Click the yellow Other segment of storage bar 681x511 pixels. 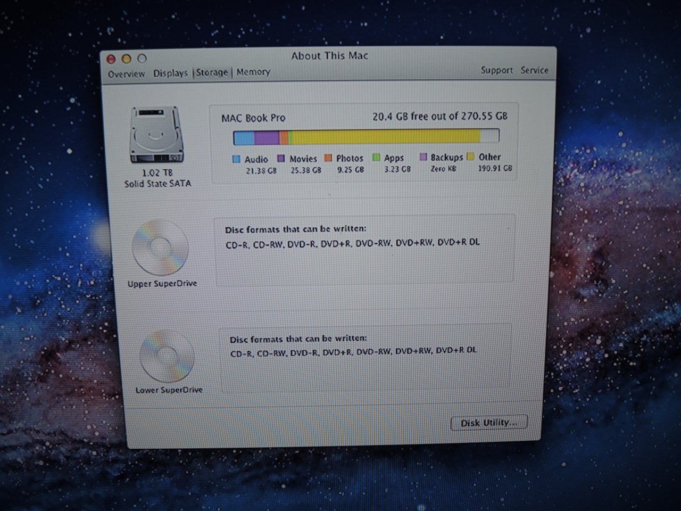coord(386,137)
